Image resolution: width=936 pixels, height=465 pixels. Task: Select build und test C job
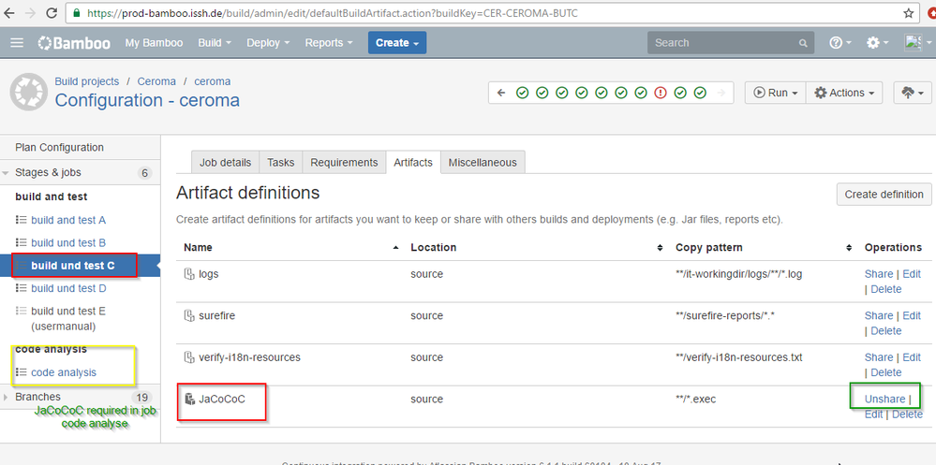73,266
